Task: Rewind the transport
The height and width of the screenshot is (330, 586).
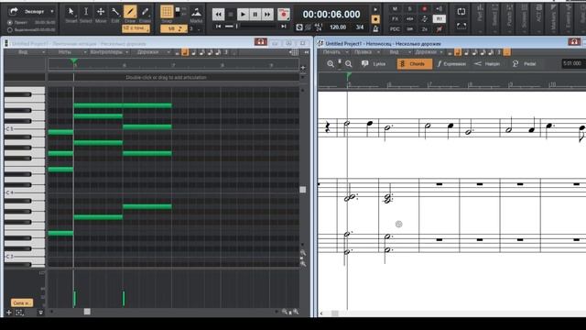Action: (218, 15)
